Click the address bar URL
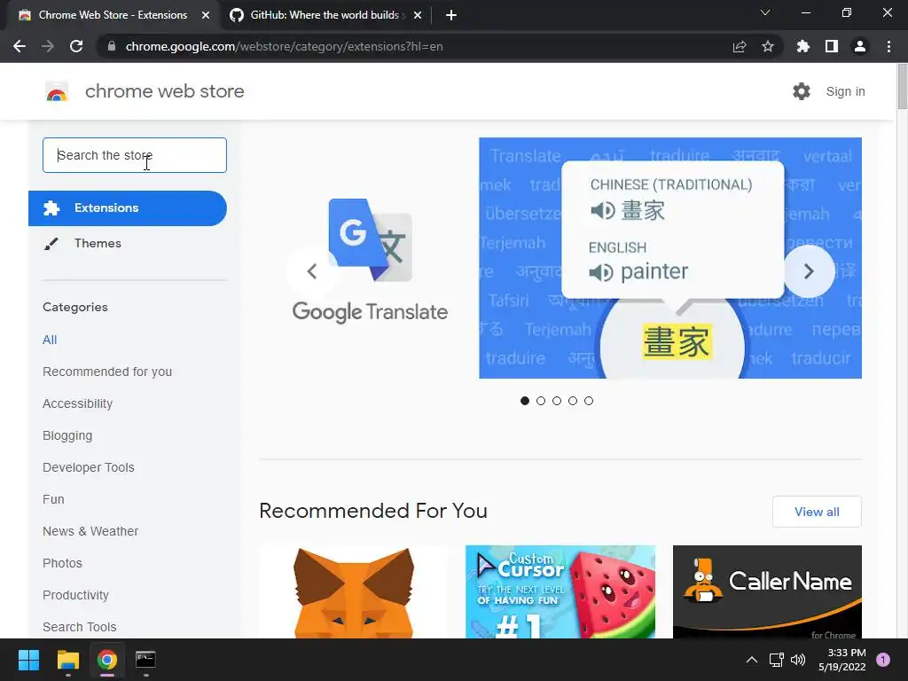908x681 pixels. coord(284,46)
